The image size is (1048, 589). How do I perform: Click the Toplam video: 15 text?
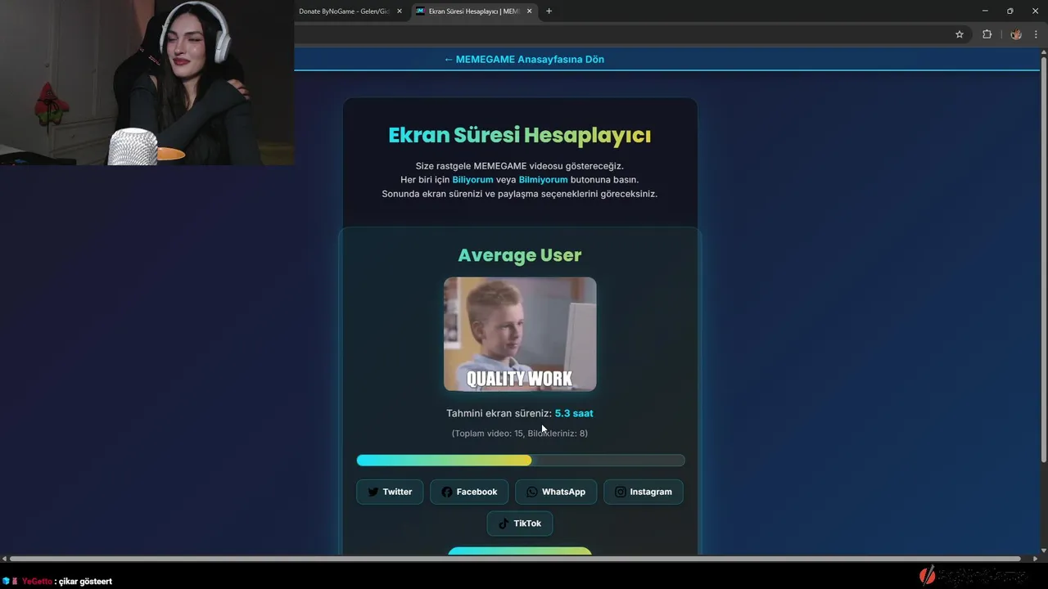[x=489, y=433]
